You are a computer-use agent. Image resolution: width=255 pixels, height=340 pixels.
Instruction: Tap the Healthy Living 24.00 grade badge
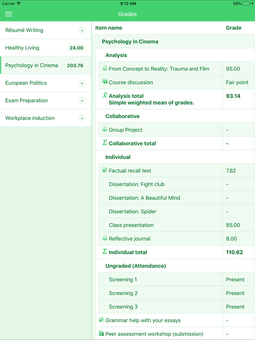[x=76, y=48]
